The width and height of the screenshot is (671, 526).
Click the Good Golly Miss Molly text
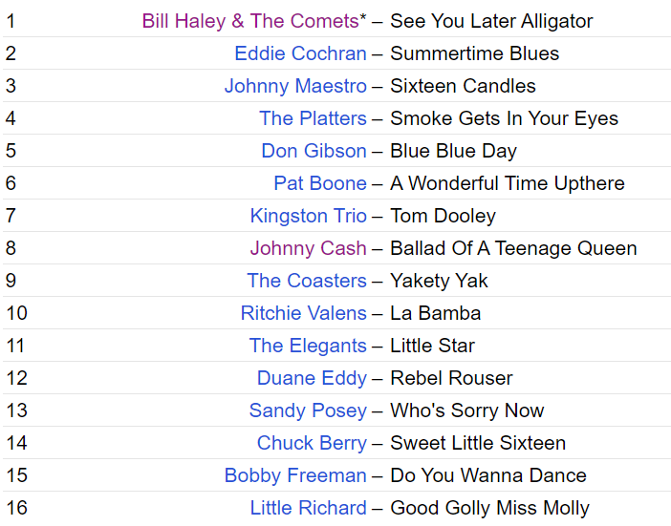click(x=489, y=508)
